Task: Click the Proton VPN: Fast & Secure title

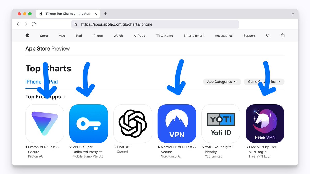Action: [43, 150]
